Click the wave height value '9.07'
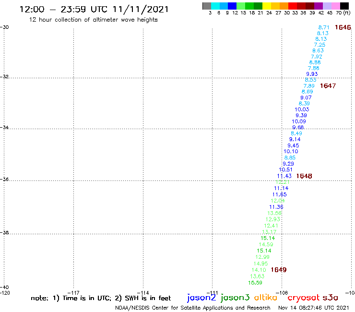355x312 pixels. pyautogui.click(x=306, y=97)
